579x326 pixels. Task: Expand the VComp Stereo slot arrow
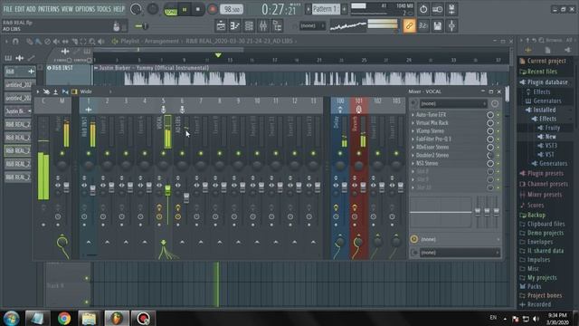(x=413, y=131)
